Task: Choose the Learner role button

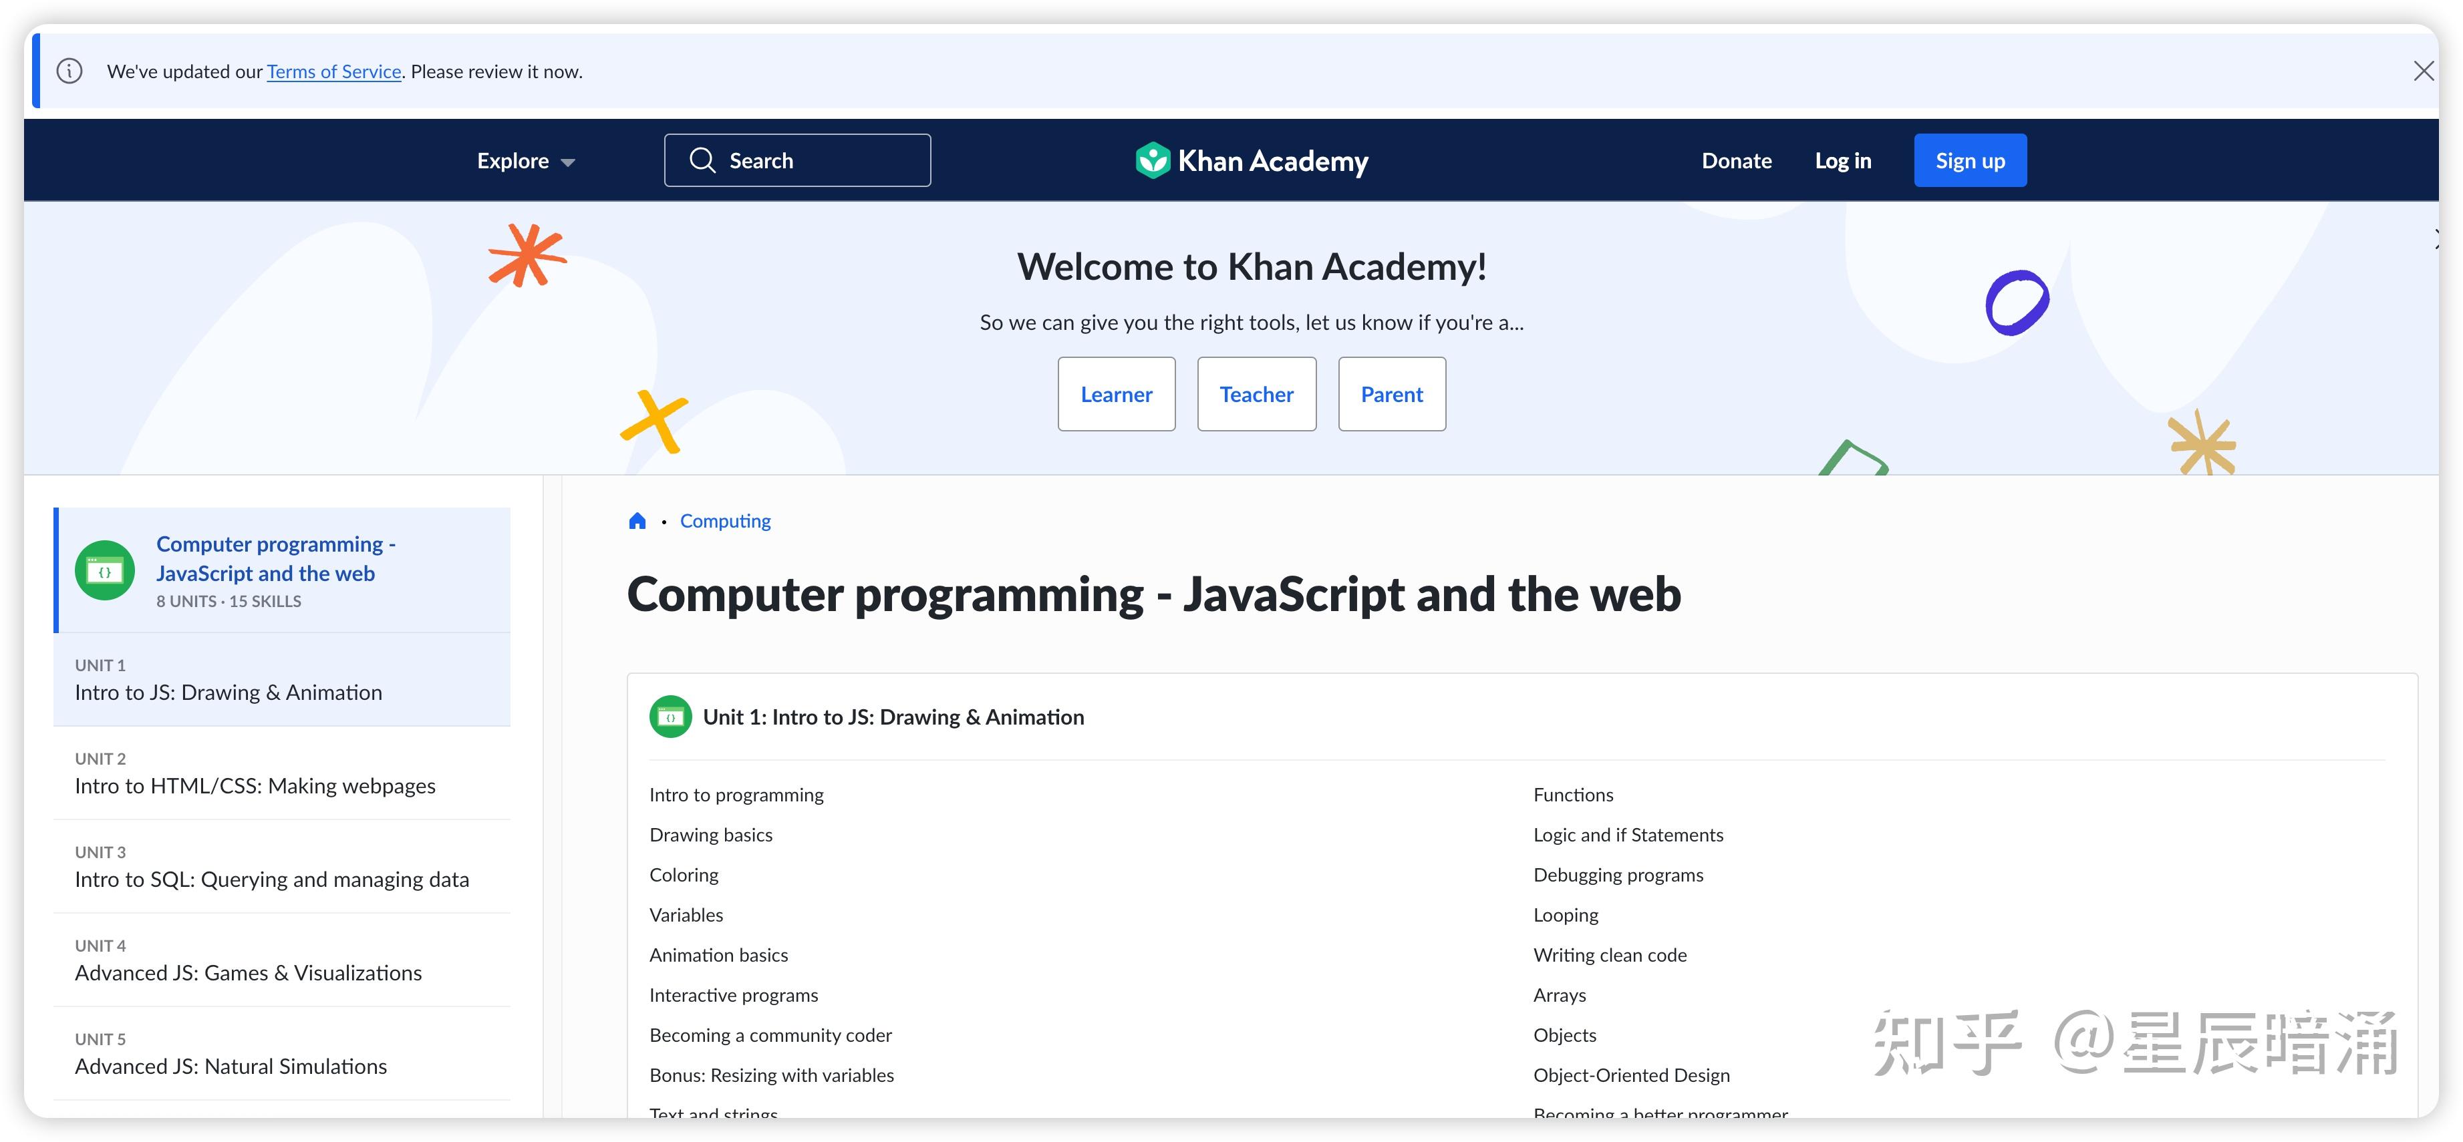Action: coord(1116,395)
